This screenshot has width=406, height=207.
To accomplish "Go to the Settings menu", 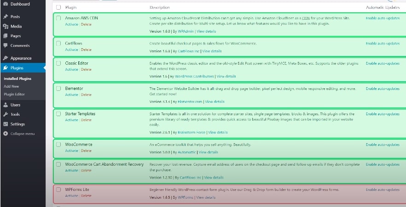I will [17, 124].
